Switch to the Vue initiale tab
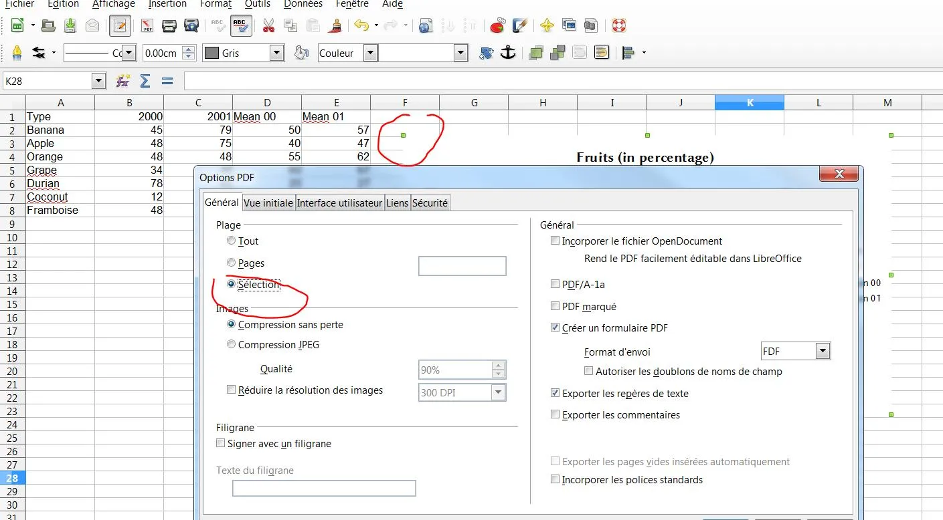943x520 pixels. coord(268,203)
